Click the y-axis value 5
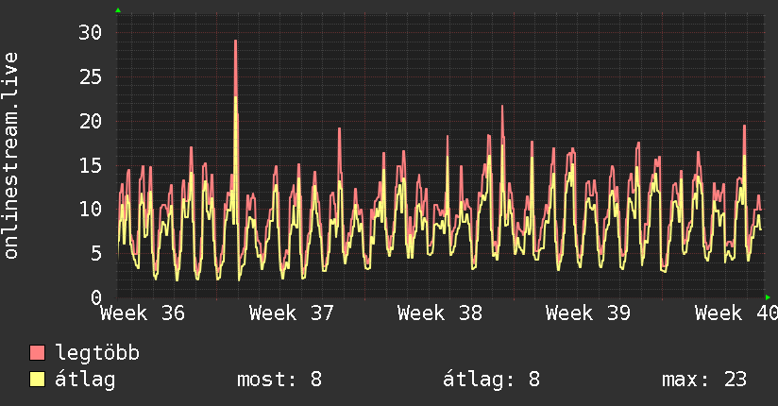This screenshot has width=778, height=406. click(96, 254)
